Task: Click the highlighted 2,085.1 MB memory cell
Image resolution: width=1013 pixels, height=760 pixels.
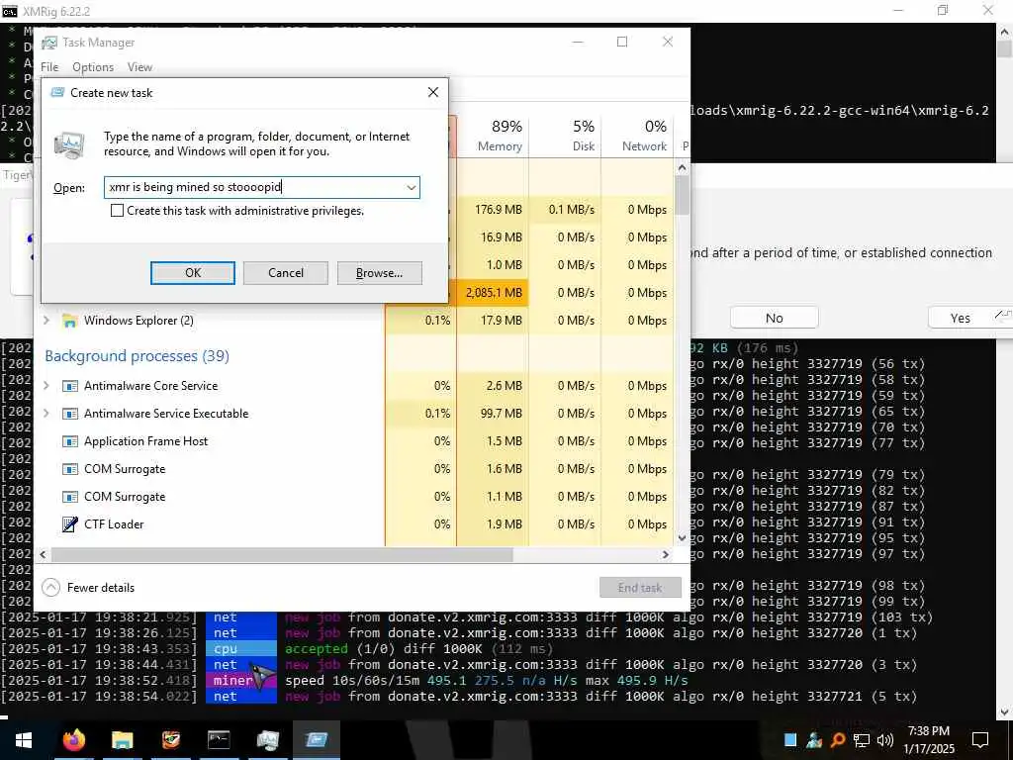Action: pyautogui.click(x=493, y=293)
